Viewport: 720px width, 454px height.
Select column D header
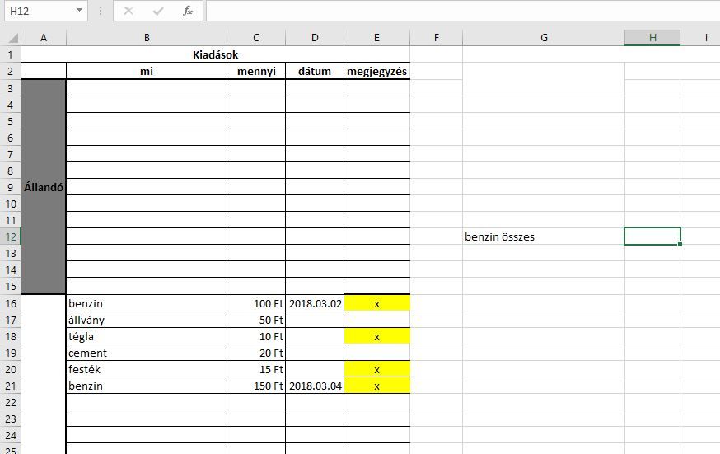point(315,38)
